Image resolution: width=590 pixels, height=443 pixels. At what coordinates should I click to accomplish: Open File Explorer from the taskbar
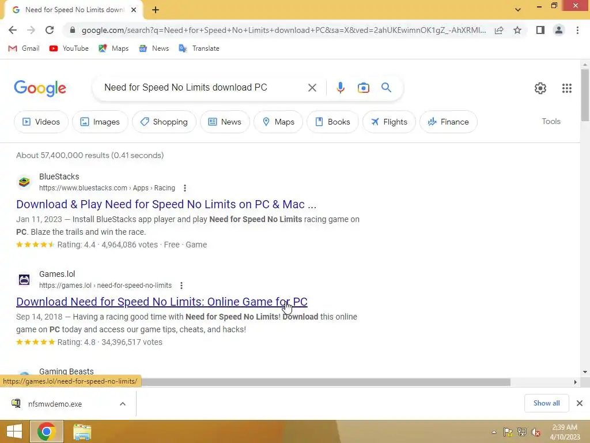82,431
